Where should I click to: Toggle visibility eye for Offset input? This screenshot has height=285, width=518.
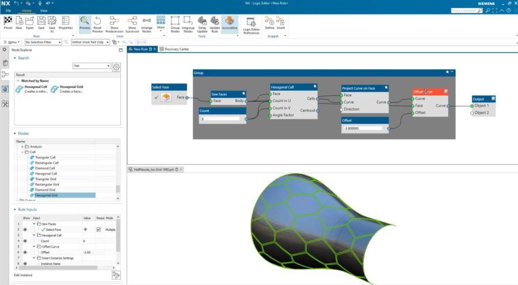click(25, 252)
